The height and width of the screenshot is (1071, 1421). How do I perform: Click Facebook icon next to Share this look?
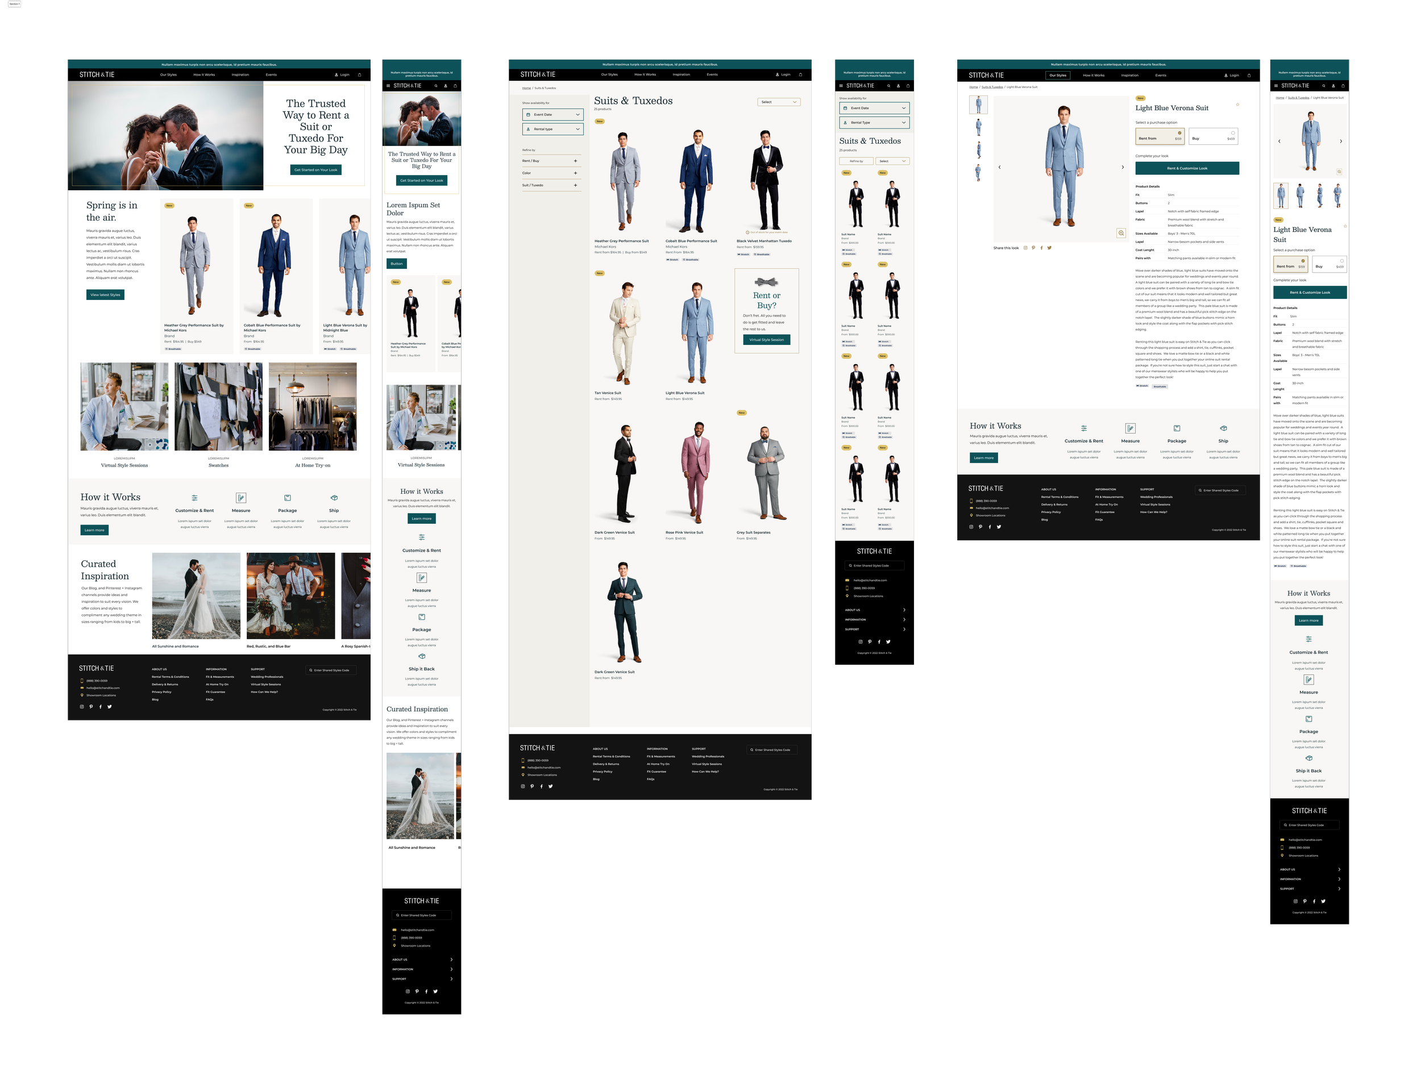[x=1041, y=248]
